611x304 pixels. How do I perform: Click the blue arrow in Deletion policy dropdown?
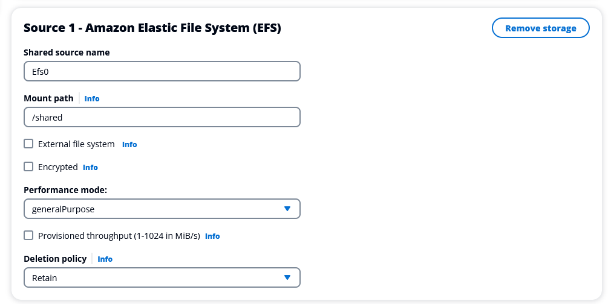click(x=287, y=277)
